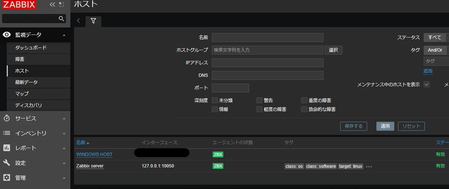Click interface 127.0.0.1:10050 cell

click(x=158, y=166)
